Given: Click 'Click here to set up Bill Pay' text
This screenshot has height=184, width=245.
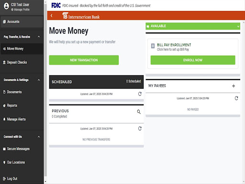Looking at the screenshot, I should pyautogui.click(x=173, y=49).
